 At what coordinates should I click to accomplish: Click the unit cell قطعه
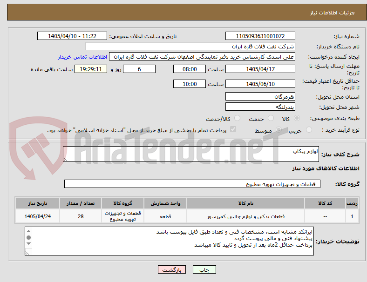point(165,216)
